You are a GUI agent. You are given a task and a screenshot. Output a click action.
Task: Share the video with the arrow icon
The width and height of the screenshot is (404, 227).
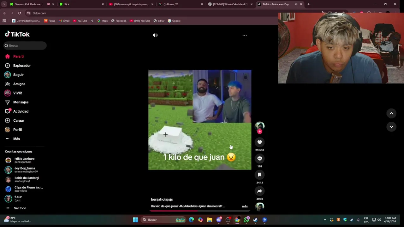[259, 191]
